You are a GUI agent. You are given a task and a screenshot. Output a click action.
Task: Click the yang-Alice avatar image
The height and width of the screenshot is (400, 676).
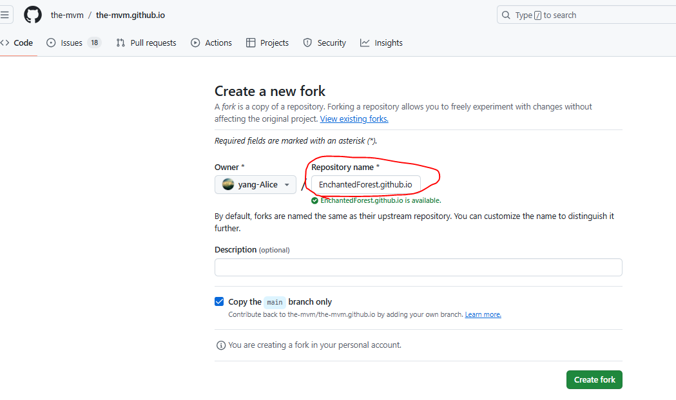tap(228, 184)
